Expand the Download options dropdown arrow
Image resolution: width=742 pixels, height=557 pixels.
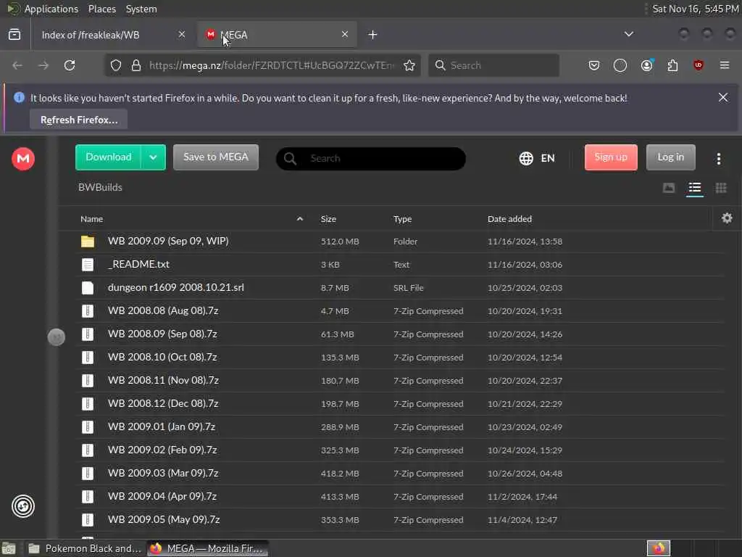tap(153, 157)
